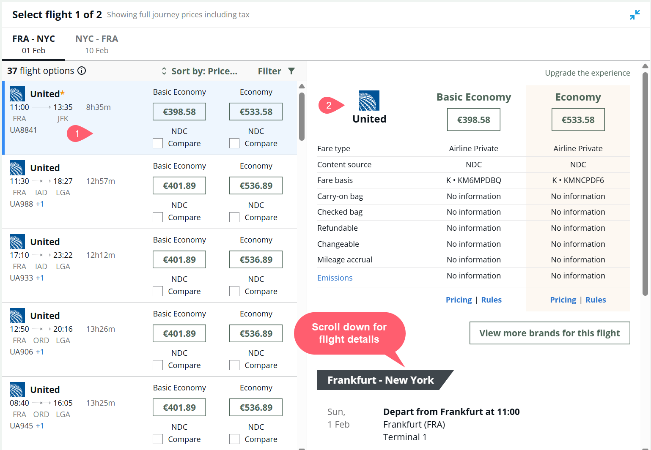This screenshot has width=651, height=450.
Task: Click United logo on UA933 flight
Action: (17, 242)
